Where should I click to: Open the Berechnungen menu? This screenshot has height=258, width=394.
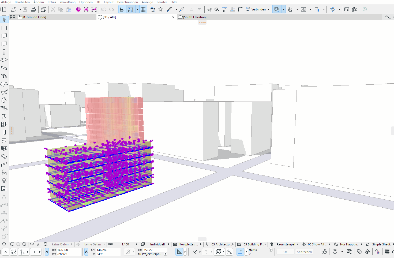127,2
